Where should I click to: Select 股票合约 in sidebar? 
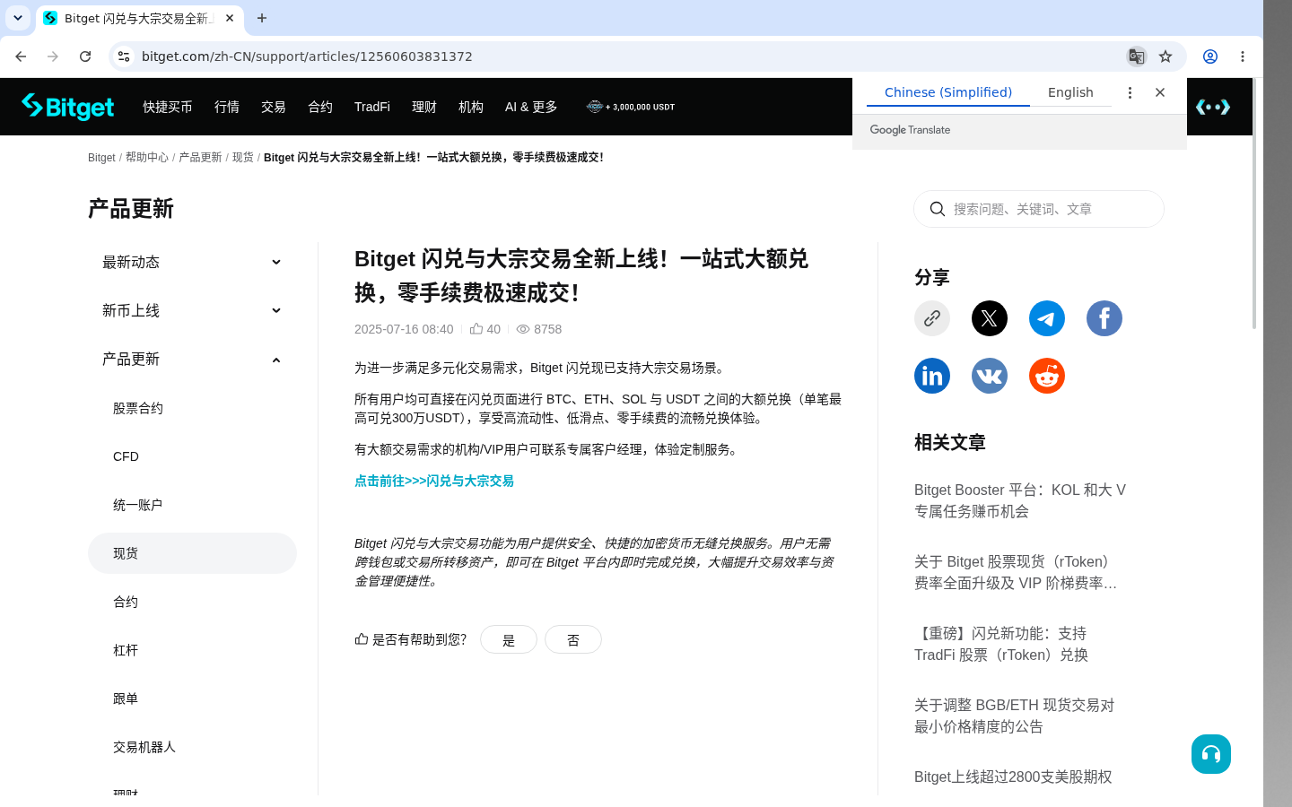(x=192, y=408)
